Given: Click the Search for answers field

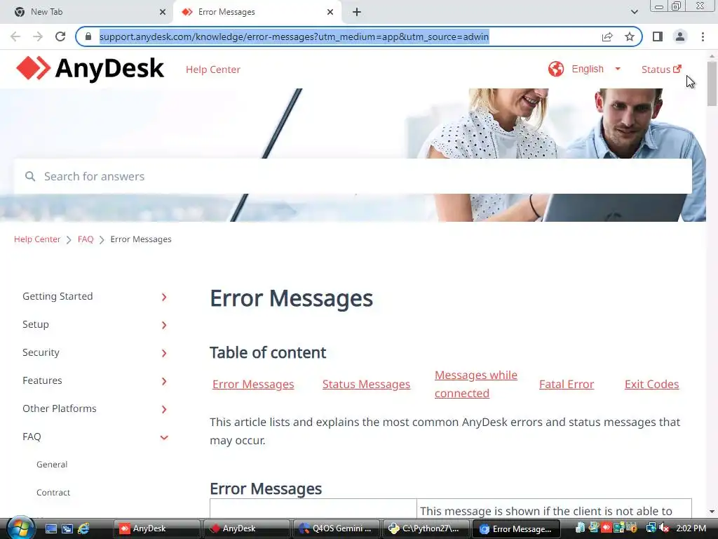Looking at the screenshot, I should [x=353, y=176].
